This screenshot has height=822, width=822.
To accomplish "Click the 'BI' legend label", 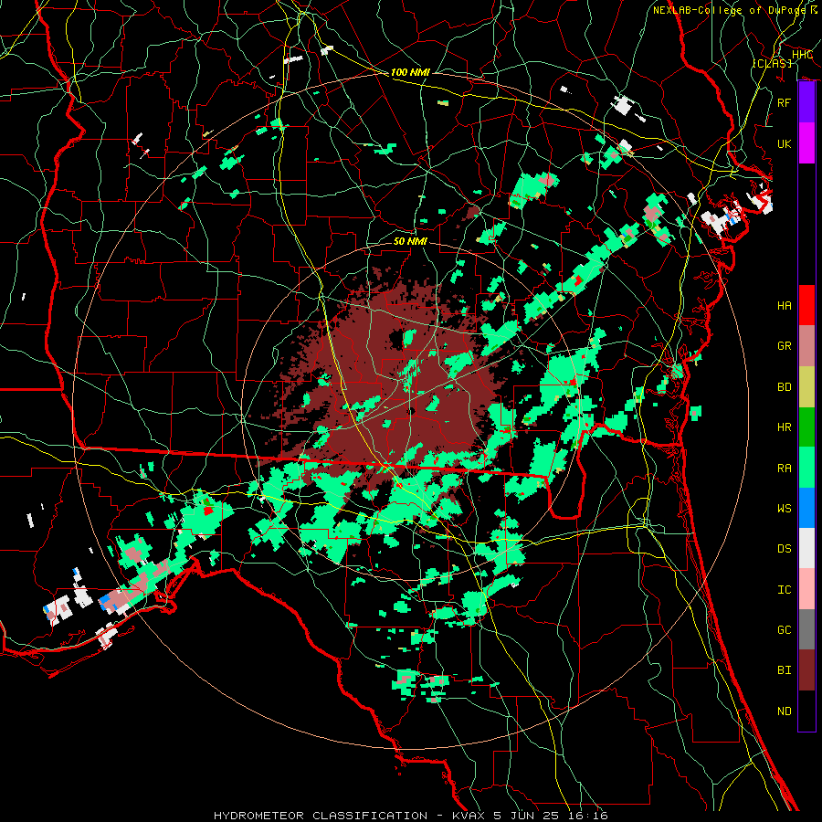I will (785, 670).
